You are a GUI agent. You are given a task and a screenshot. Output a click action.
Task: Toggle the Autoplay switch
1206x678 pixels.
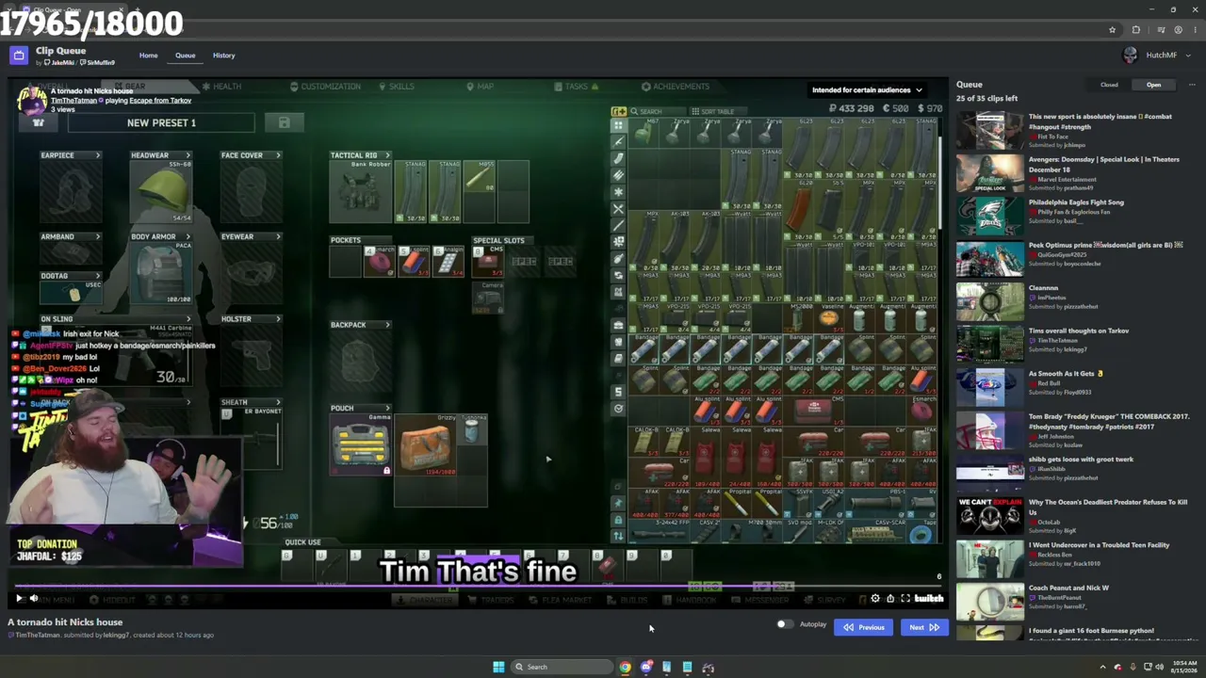coord(784,624)
